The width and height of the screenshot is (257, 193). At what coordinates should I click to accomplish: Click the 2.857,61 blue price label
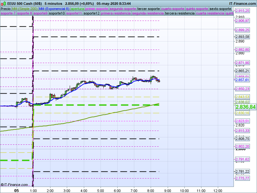point(242,80)
